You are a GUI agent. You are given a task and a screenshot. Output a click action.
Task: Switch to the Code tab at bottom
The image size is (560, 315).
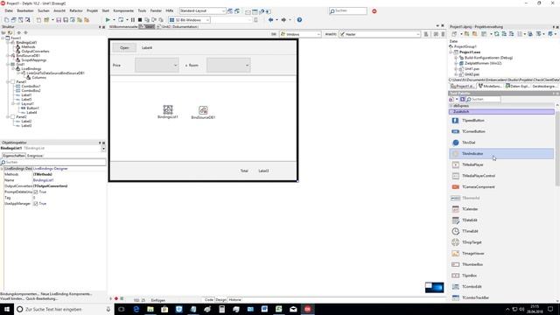pos(209,300)
